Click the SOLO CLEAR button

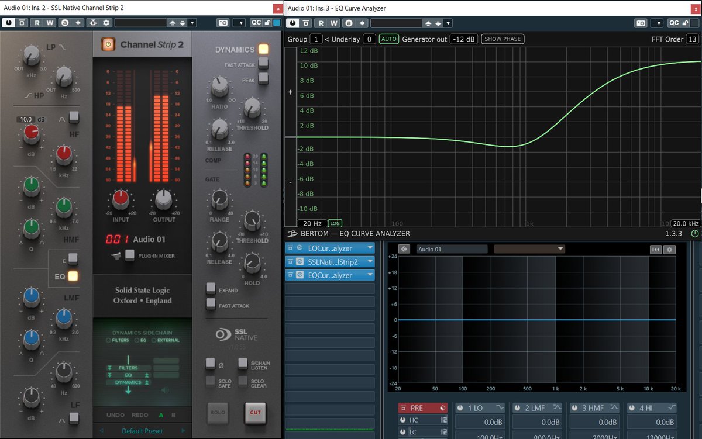(x=243, y=382)
